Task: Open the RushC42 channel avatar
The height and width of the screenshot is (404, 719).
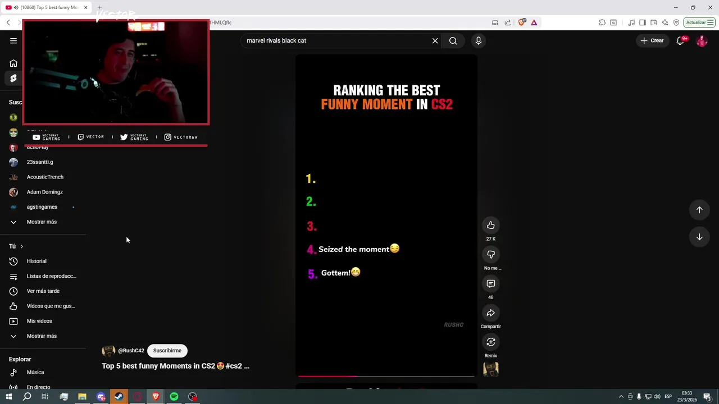Action: click(x=108, y=351)
